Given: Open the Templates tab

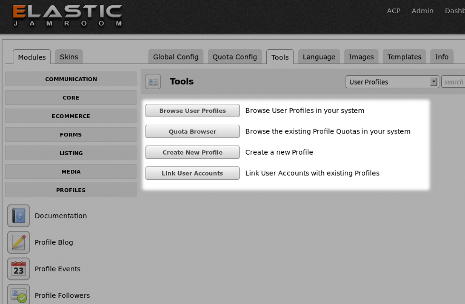Looking at the screenshot, I should (x=404, y=57).
